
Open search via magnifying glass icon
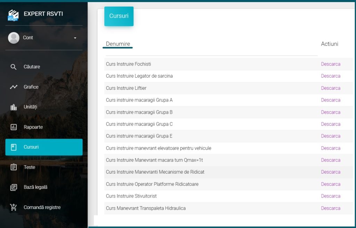click(14, 67)
